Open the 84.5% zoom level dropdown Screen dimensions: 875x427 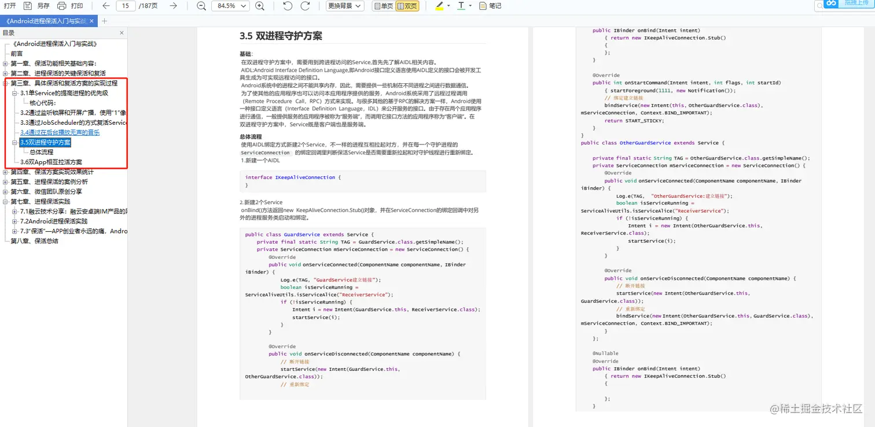[230, 6]
